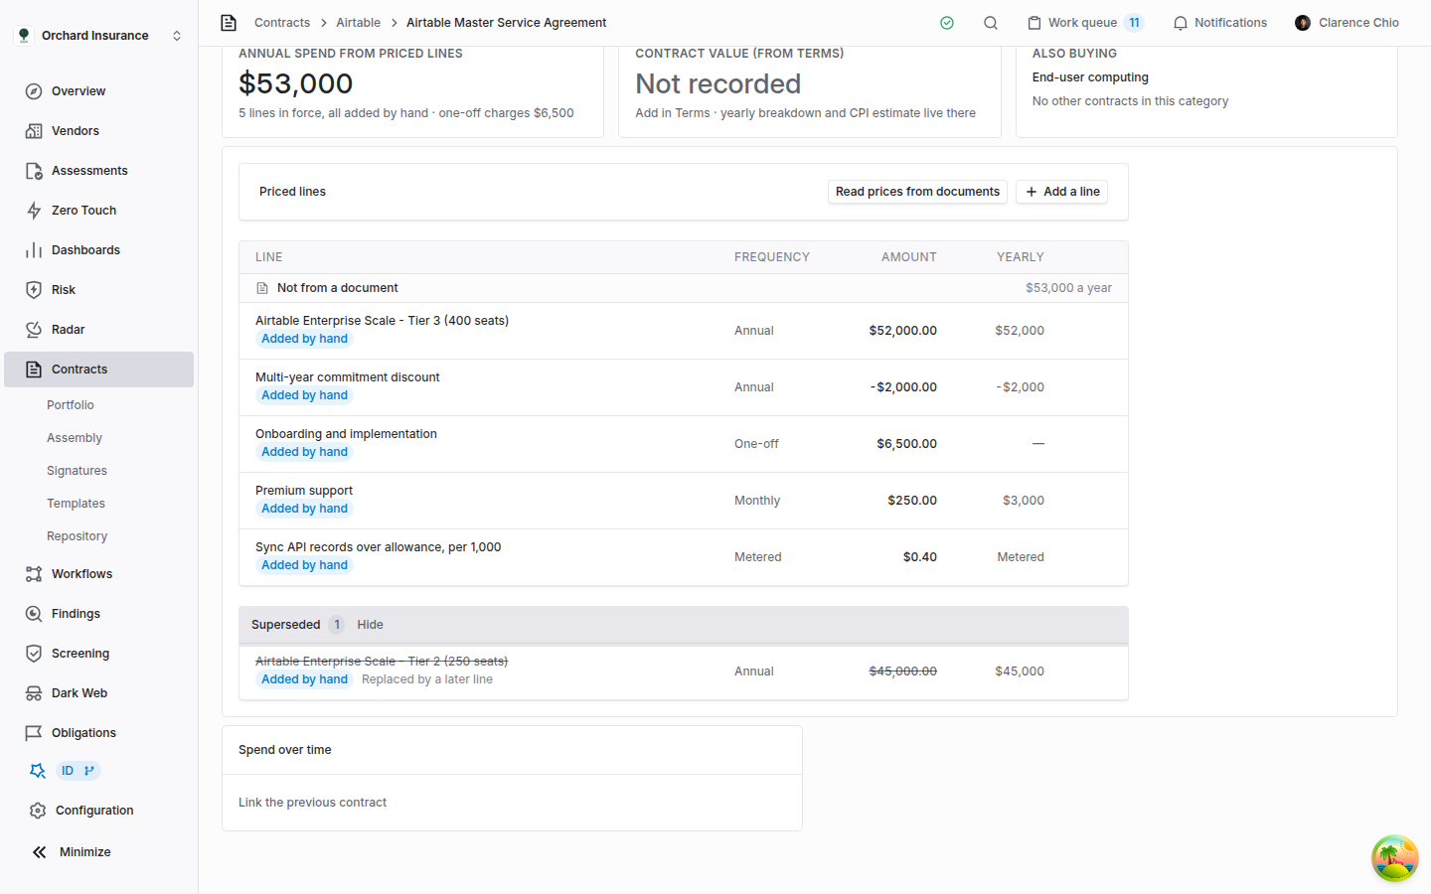Click the Added by hand tag under Multi-year discount
This screenshot has width=1431, height=894.
pyautogui.click(x=304, y=395)
